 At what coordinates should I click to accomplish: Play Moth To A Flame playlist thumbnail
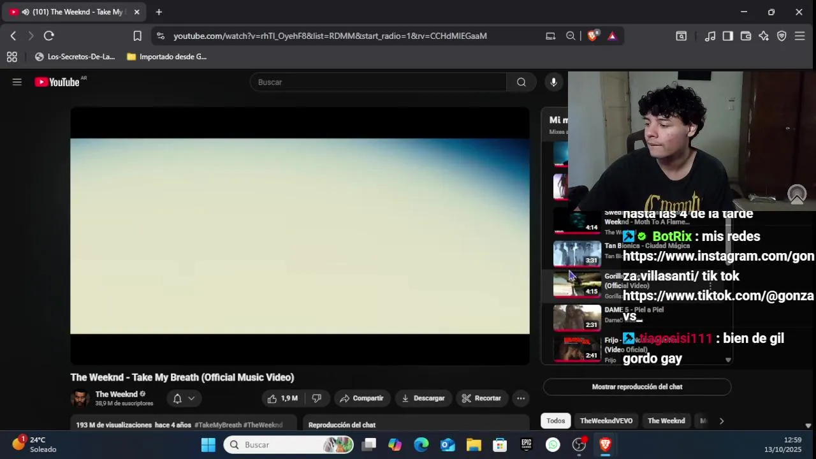(x=577, y=221)
